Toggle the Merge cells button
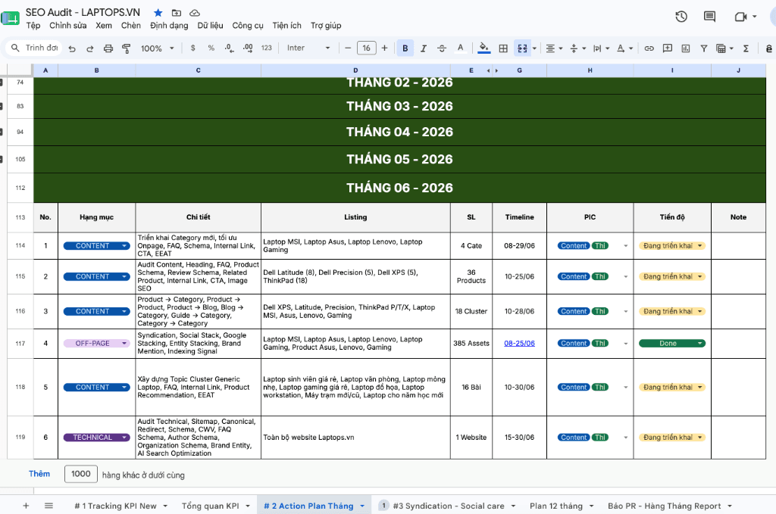 click(522, 48)
